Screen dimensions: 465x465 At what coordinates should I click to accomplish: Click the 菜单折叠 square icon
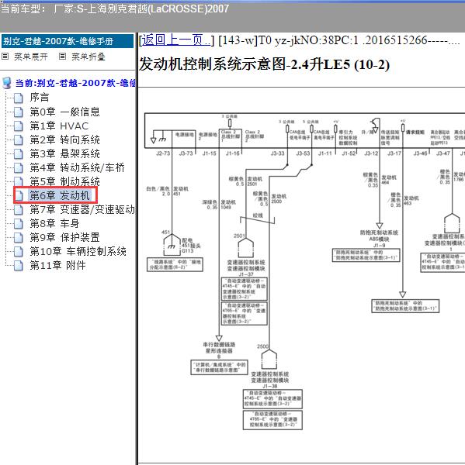[x=62, y=57]
